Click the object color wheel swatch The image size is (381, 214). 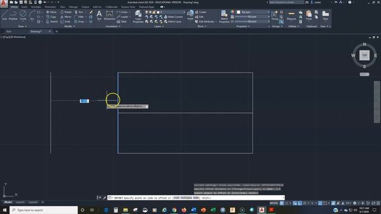(232, 12)
